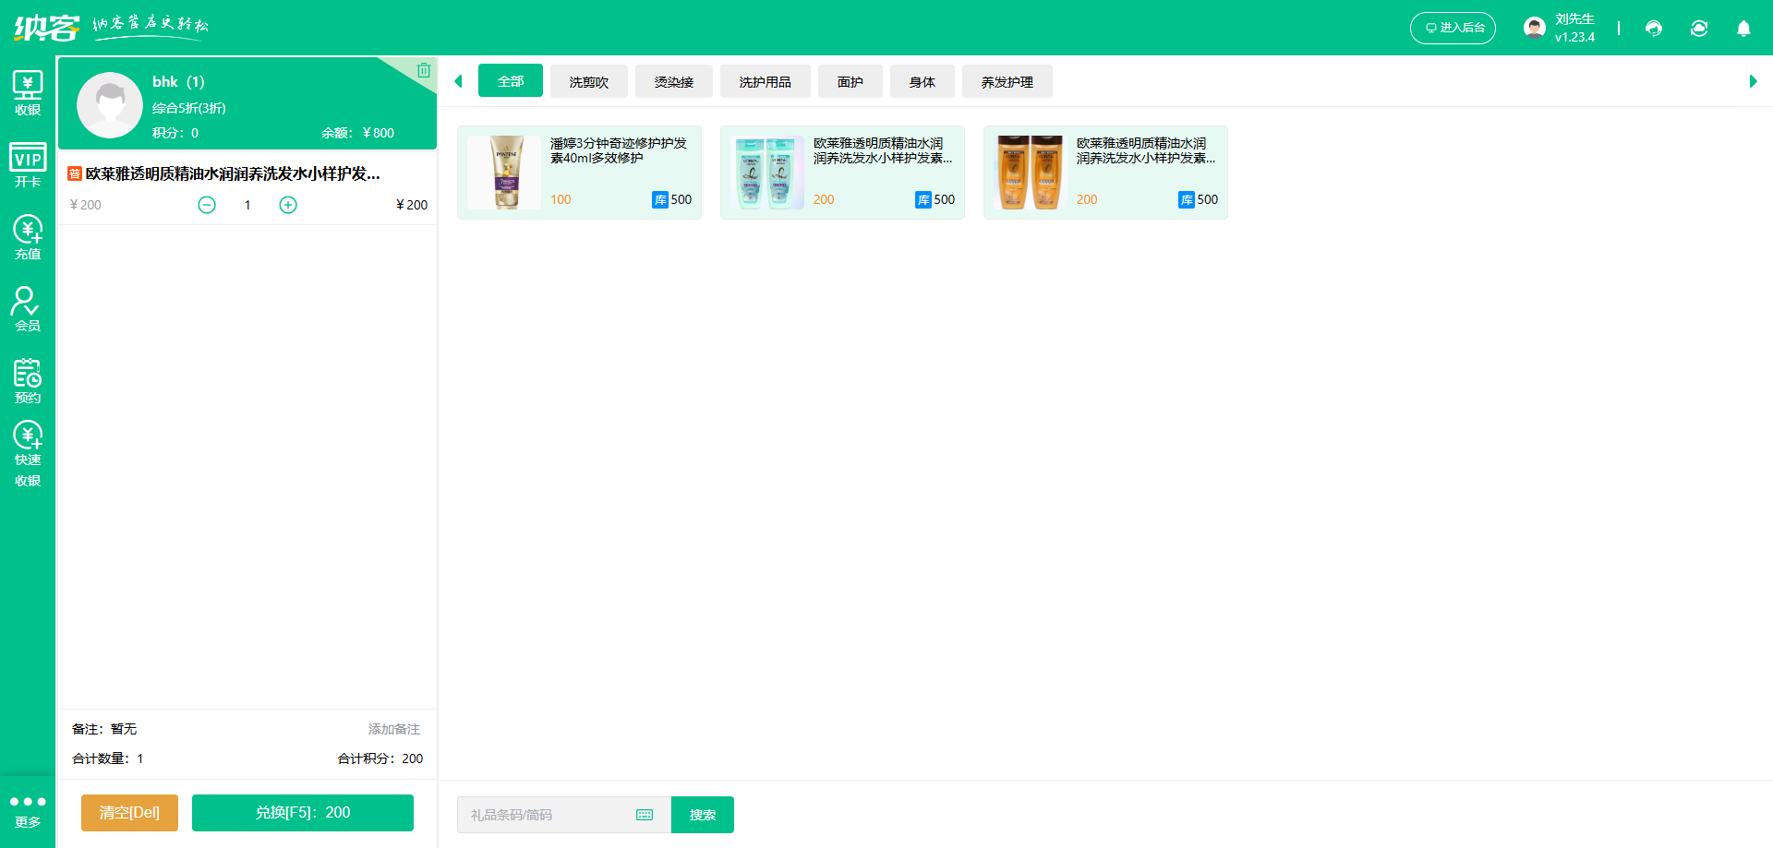Click the refresh sync icon in header
This screenshot has height=848, width=1773.
click(x=1699, y=29)
